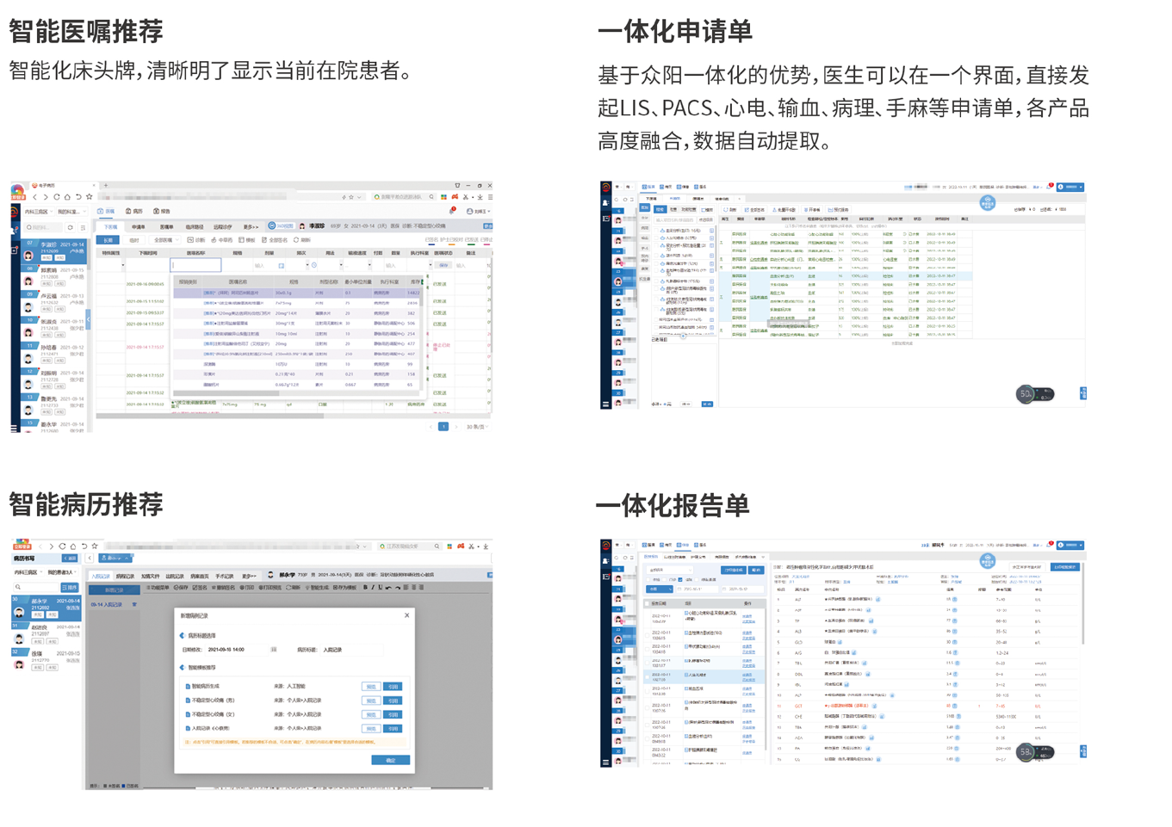1172x827 pixels.
Task: Open the 30条/页 page size dropdown
Action: click(476, 427)
